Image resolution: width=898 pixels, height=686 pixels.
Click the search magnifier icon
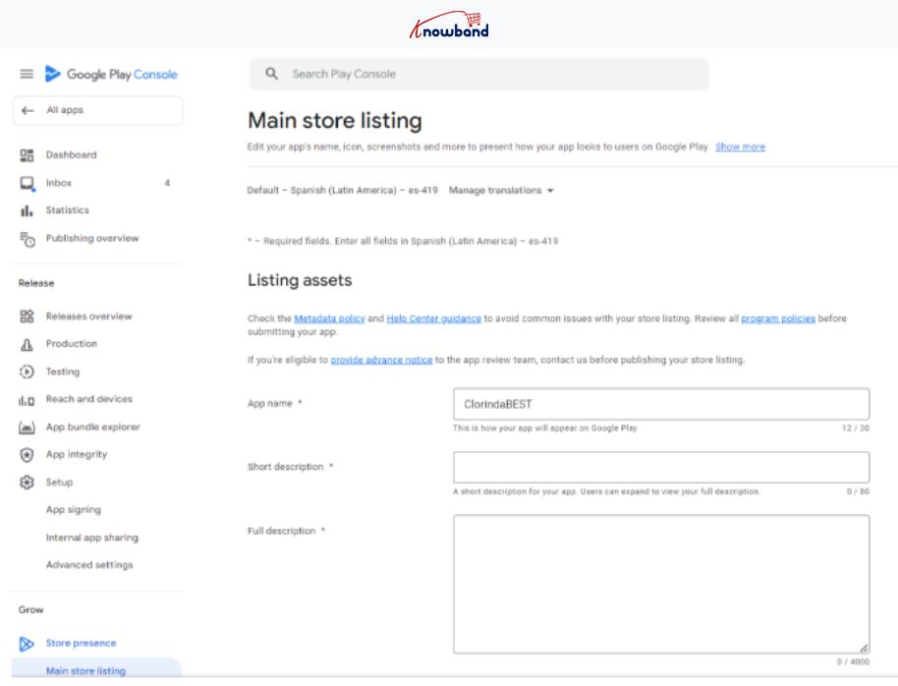(271, 74)
